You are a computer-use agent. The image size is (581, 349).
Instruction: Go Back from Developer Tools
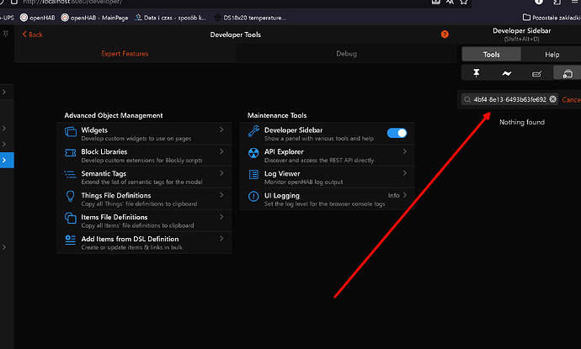32,34
